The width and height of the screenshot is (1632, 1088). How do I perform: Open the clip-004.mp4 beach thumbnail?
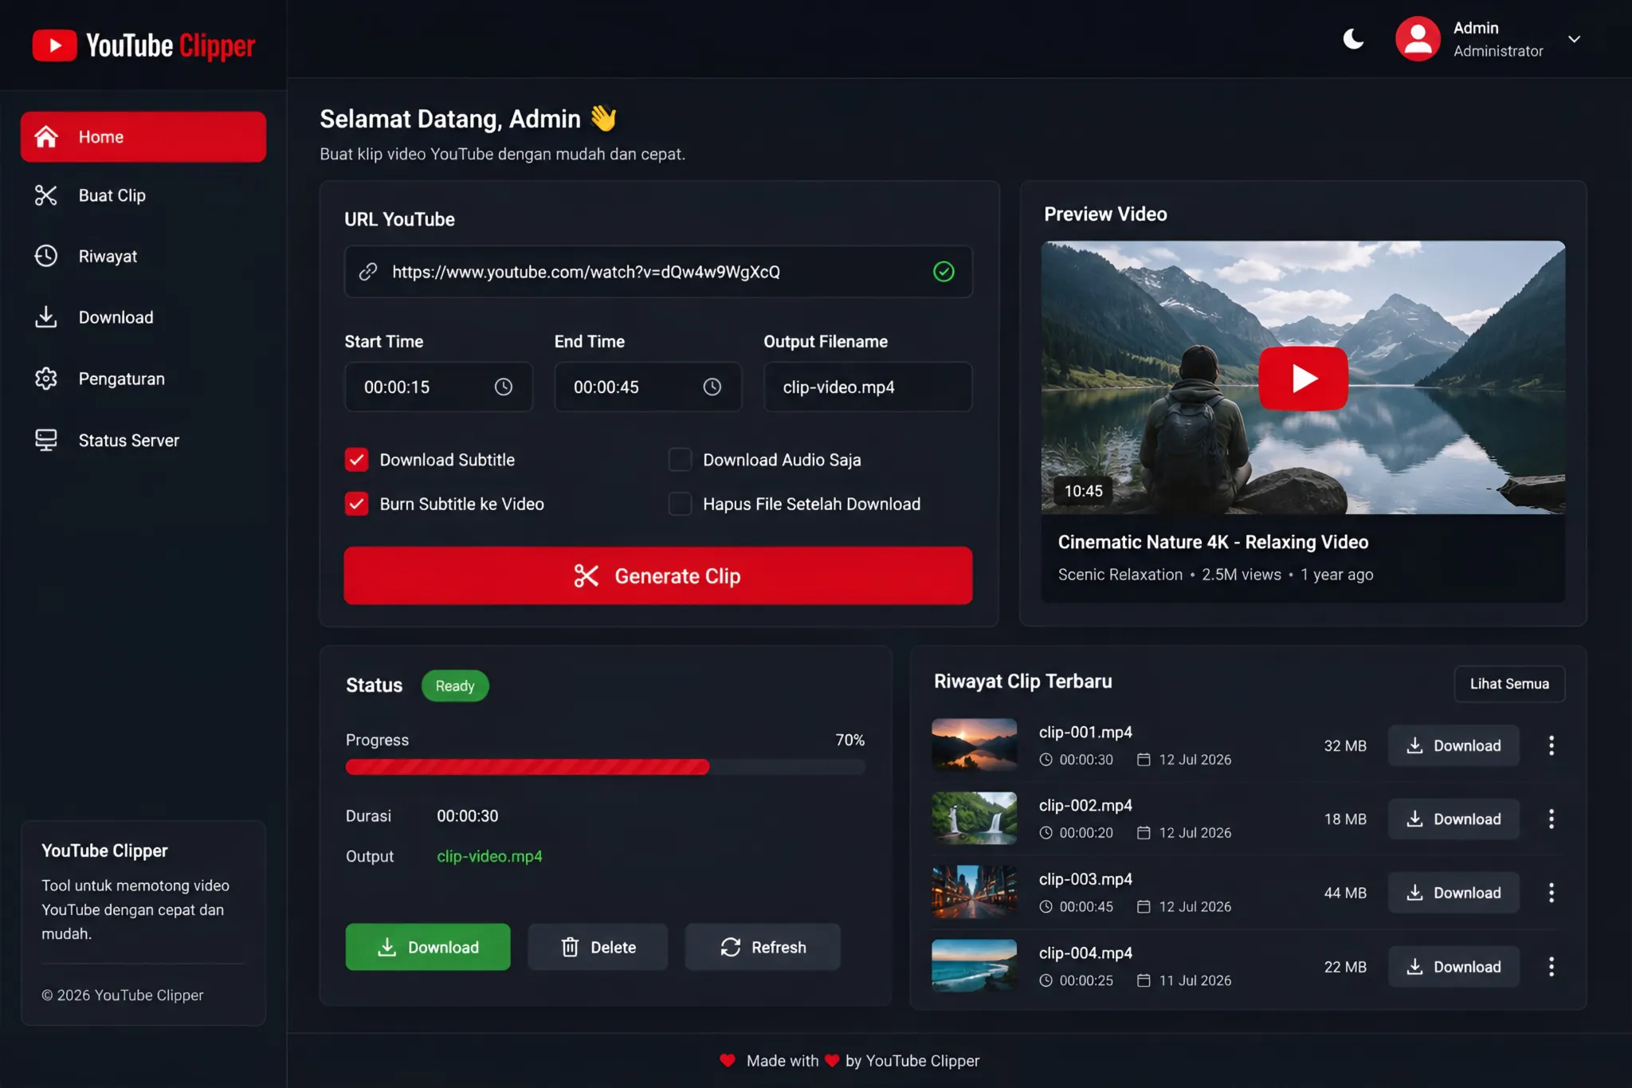pyautogui.click(x=974, y=965)
